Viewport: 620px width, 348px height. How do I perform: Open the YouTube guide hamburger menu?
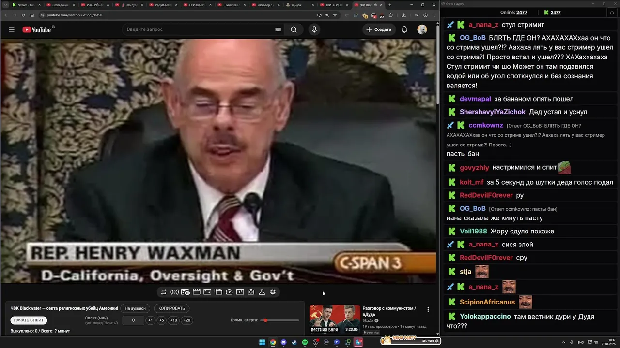(12, 29)
